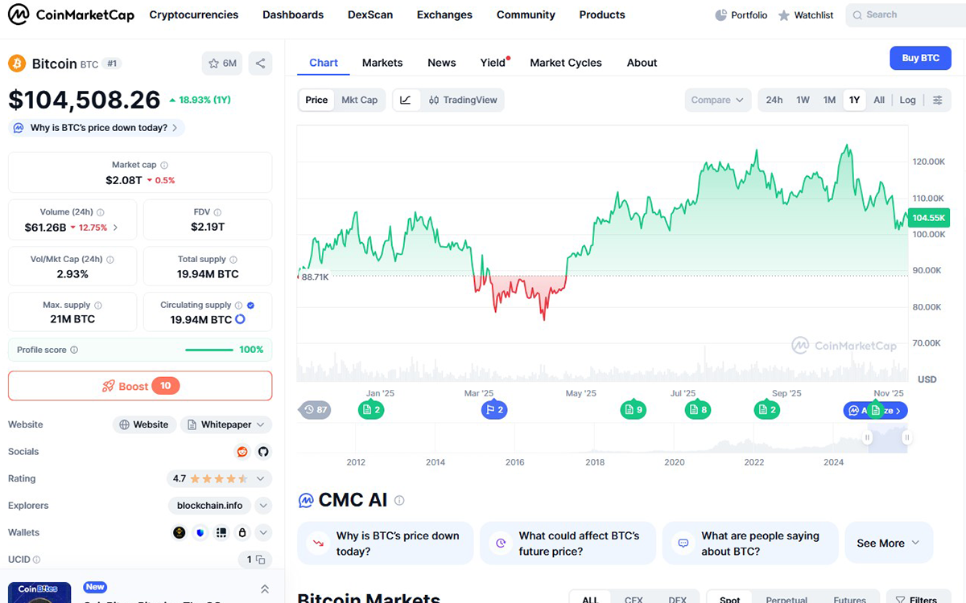
Task: Switch to the line chart icon
Action: click(x=406, y=100)
